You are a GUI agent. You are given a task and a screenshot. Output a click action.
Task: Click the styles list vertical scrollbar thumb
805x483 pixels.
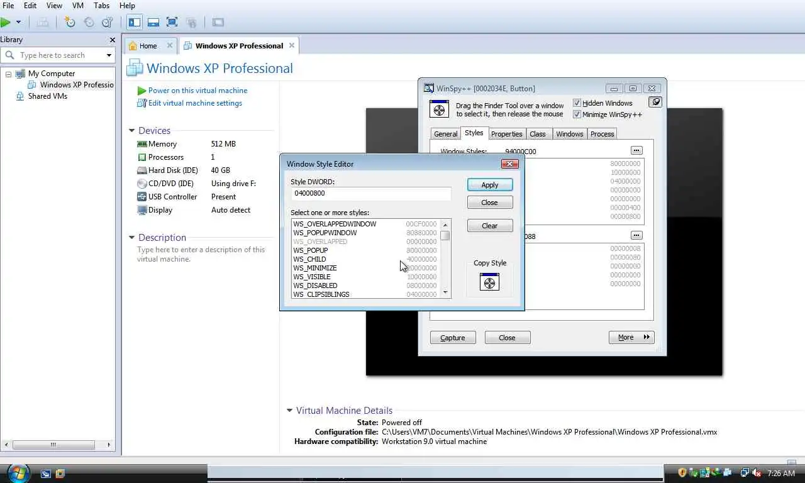coord(445,236)
